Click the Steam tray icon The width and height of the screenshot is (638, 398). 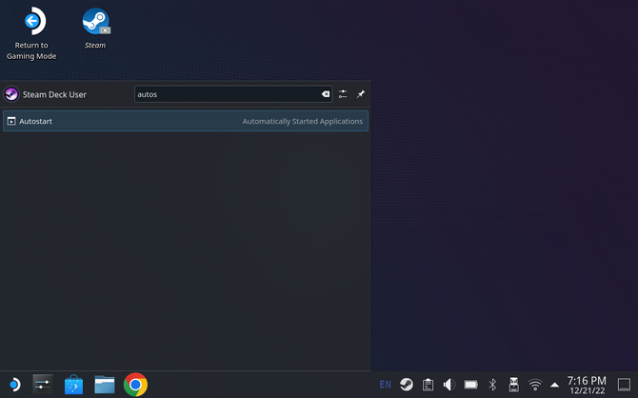[406, 385]
